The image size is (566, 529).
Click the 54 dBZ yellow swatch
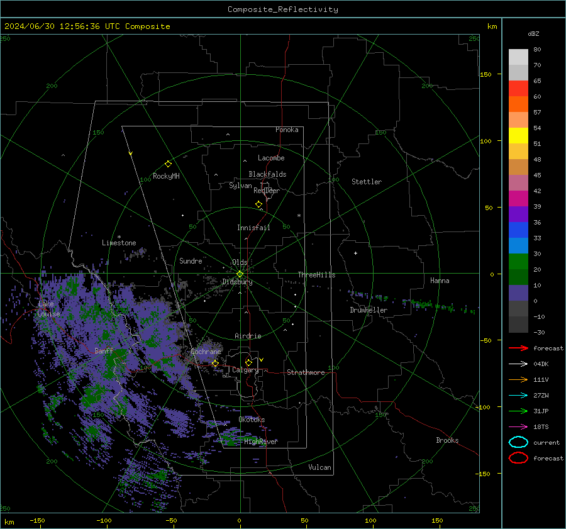pyautogui.click(x=518, y=136)
